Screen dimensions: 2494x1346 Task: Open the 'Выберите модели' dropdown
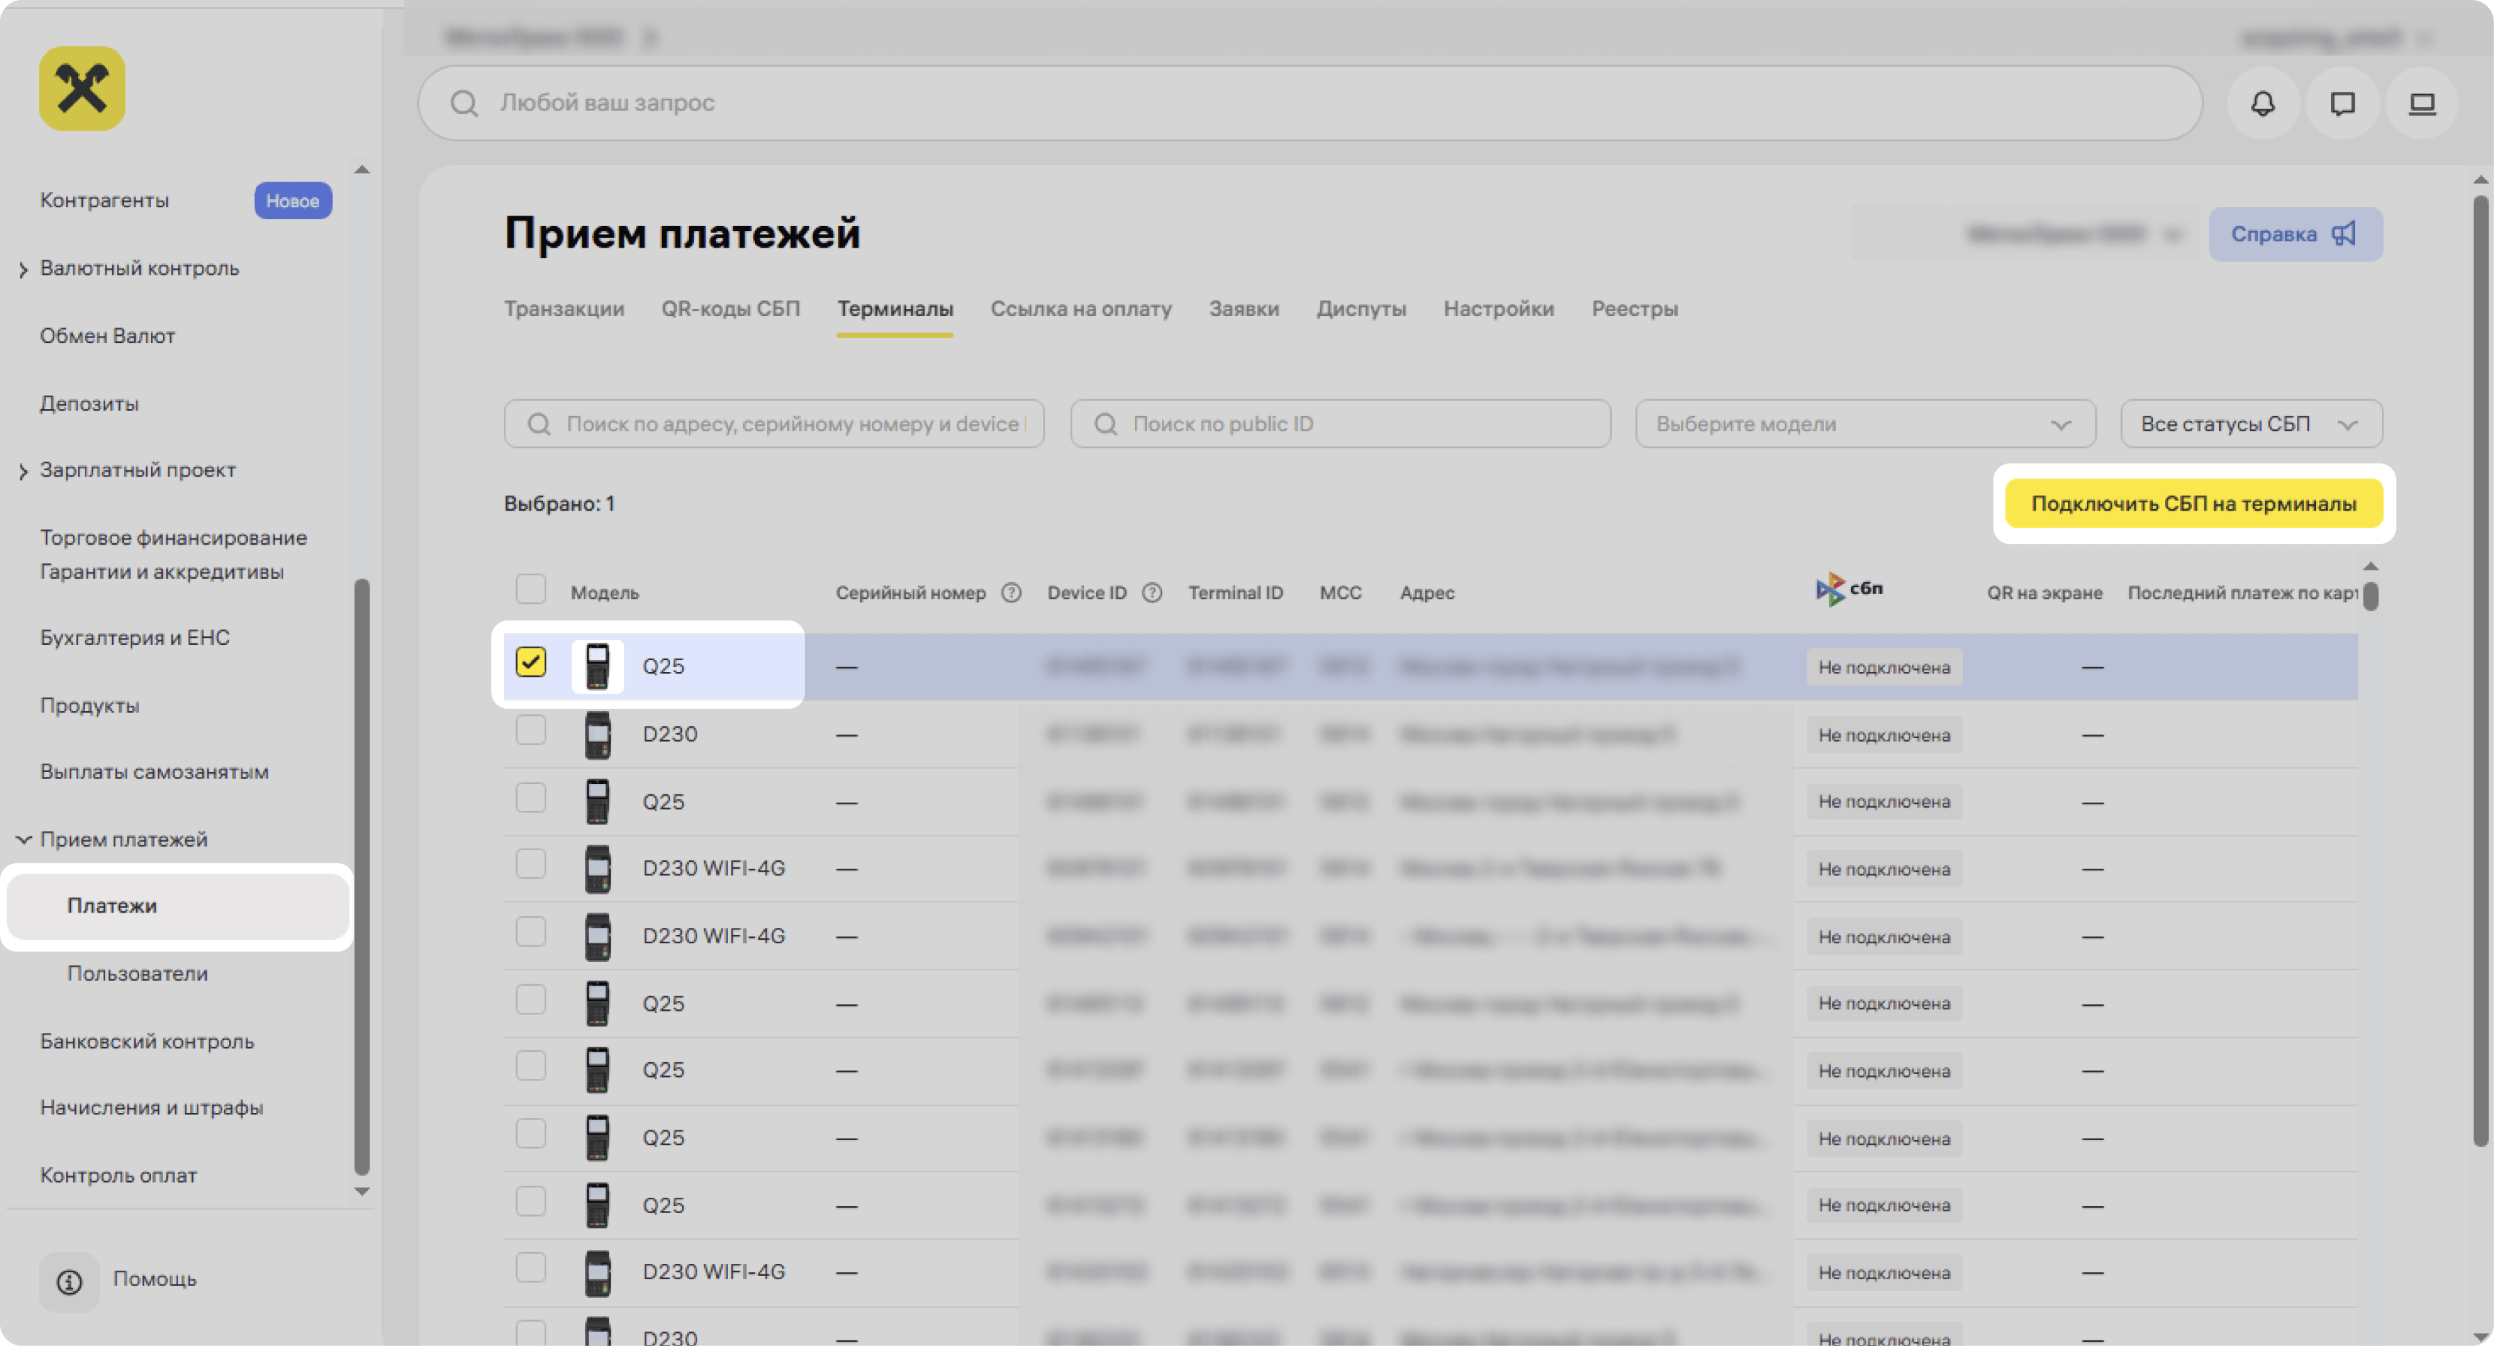(1865, 424)
